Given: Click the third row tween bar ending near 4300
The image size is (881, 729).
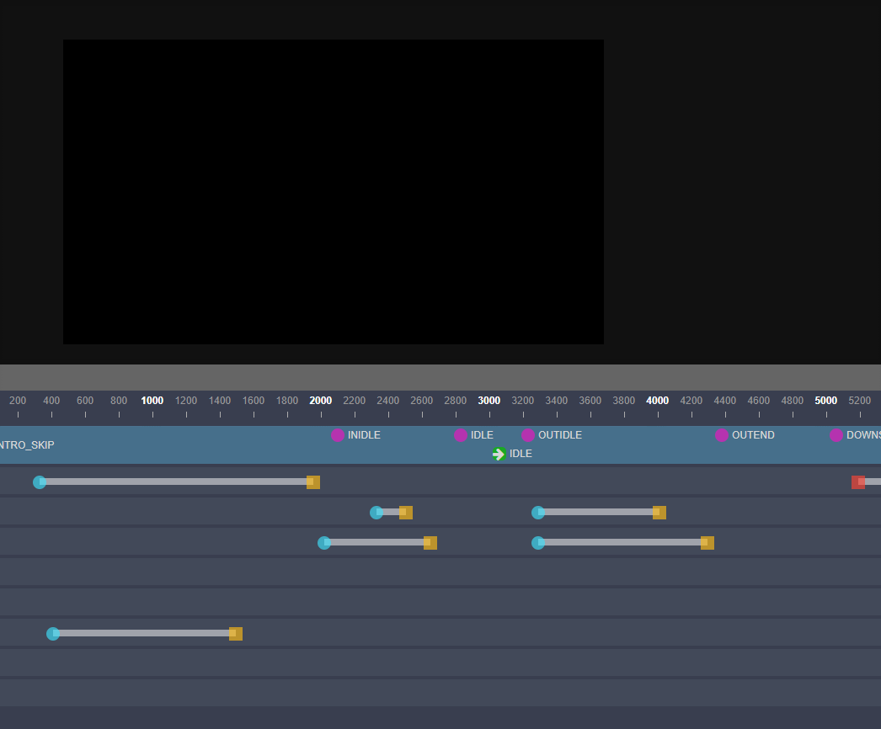Looking at the screenshot, I should (x=622, y=542).
